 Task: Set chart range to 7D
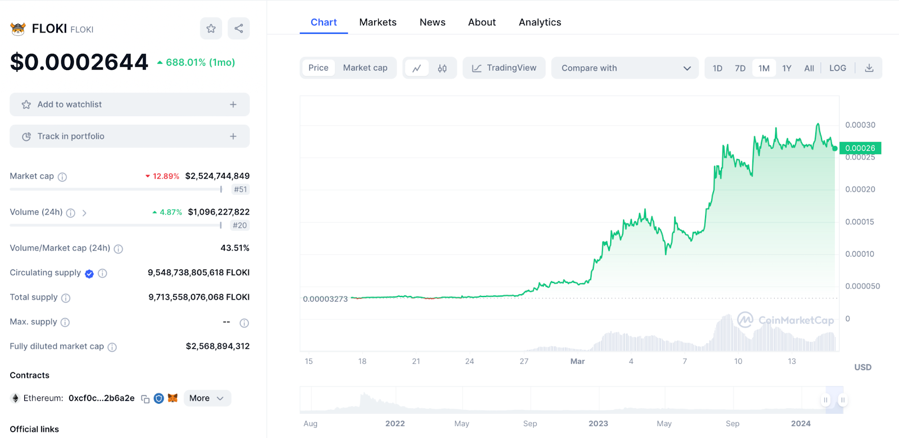pos(740,68)
